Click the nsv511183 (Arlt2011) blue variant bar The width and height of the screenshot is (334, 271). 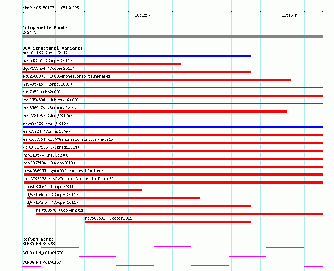[139, 56]
